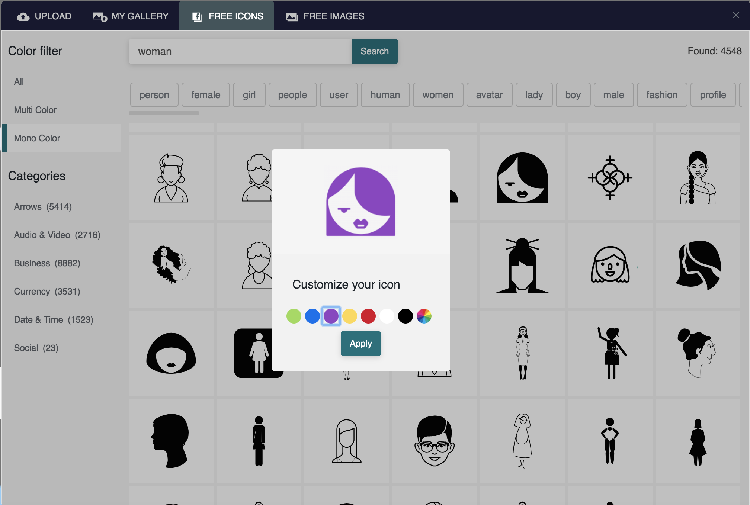Select the hair bun profile outline icon
750x505 pixels.
[x=698, y=353]
